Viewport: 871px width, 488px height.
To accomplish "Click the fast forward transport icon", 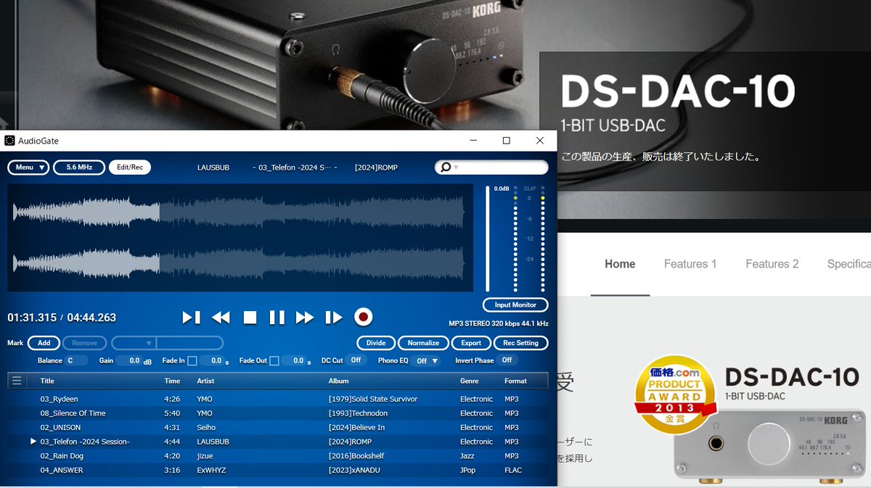I will tap(305, 317).
